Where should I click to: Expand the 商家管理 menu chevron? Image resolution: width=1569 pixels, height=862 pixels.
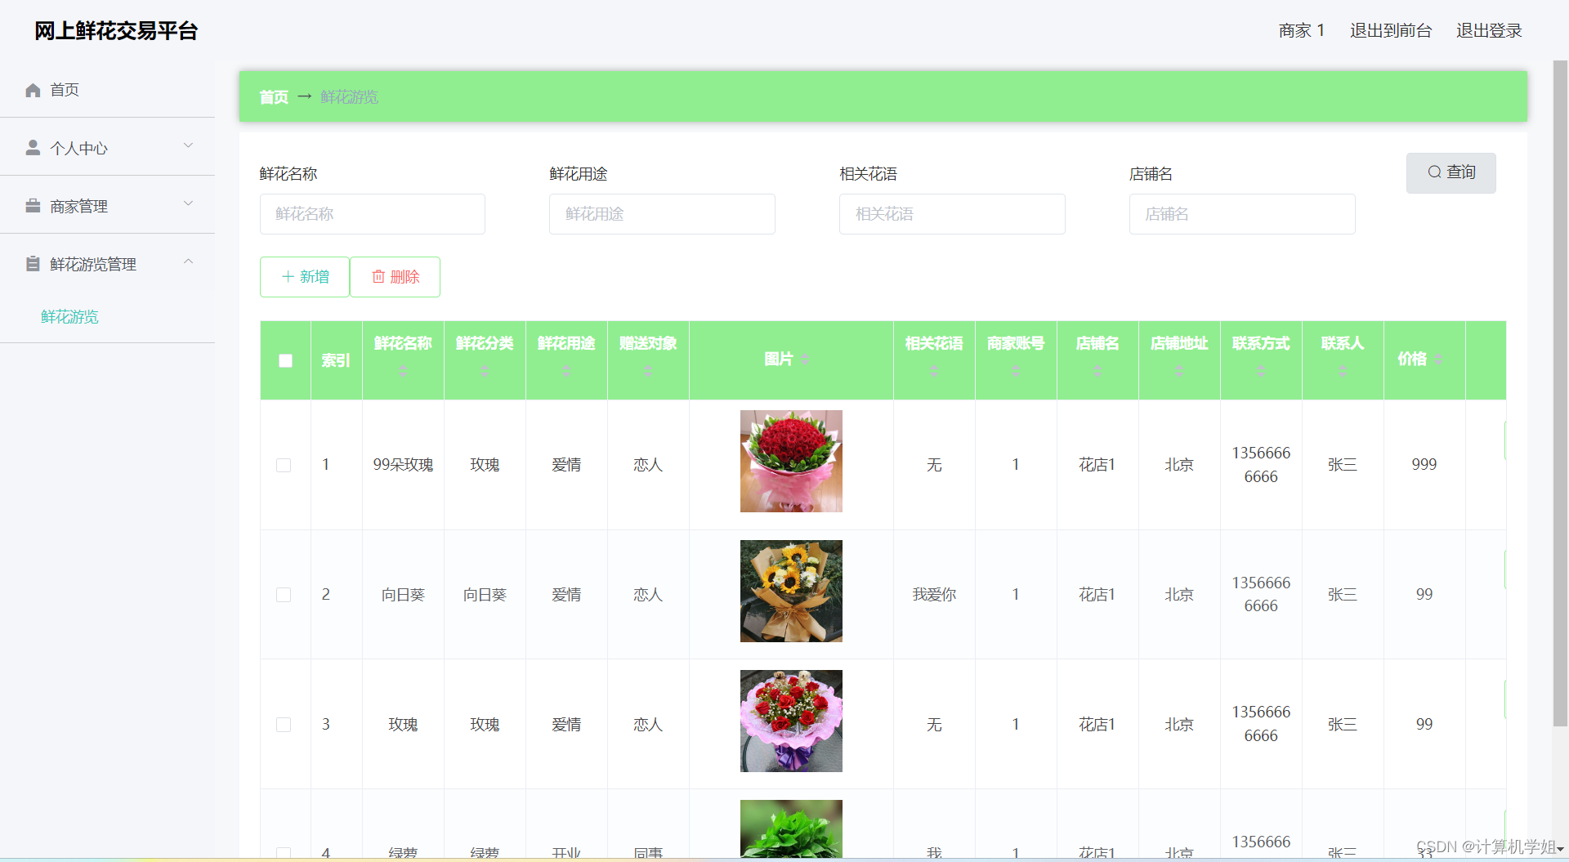pos(189,203)
